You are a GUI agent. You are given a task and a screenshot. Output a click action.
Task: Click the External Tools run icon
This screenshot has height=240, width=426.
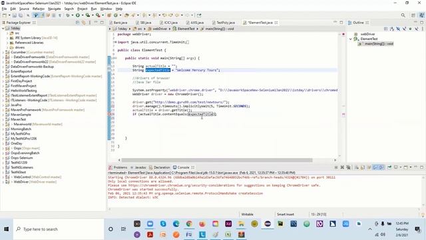coord(98,15)
